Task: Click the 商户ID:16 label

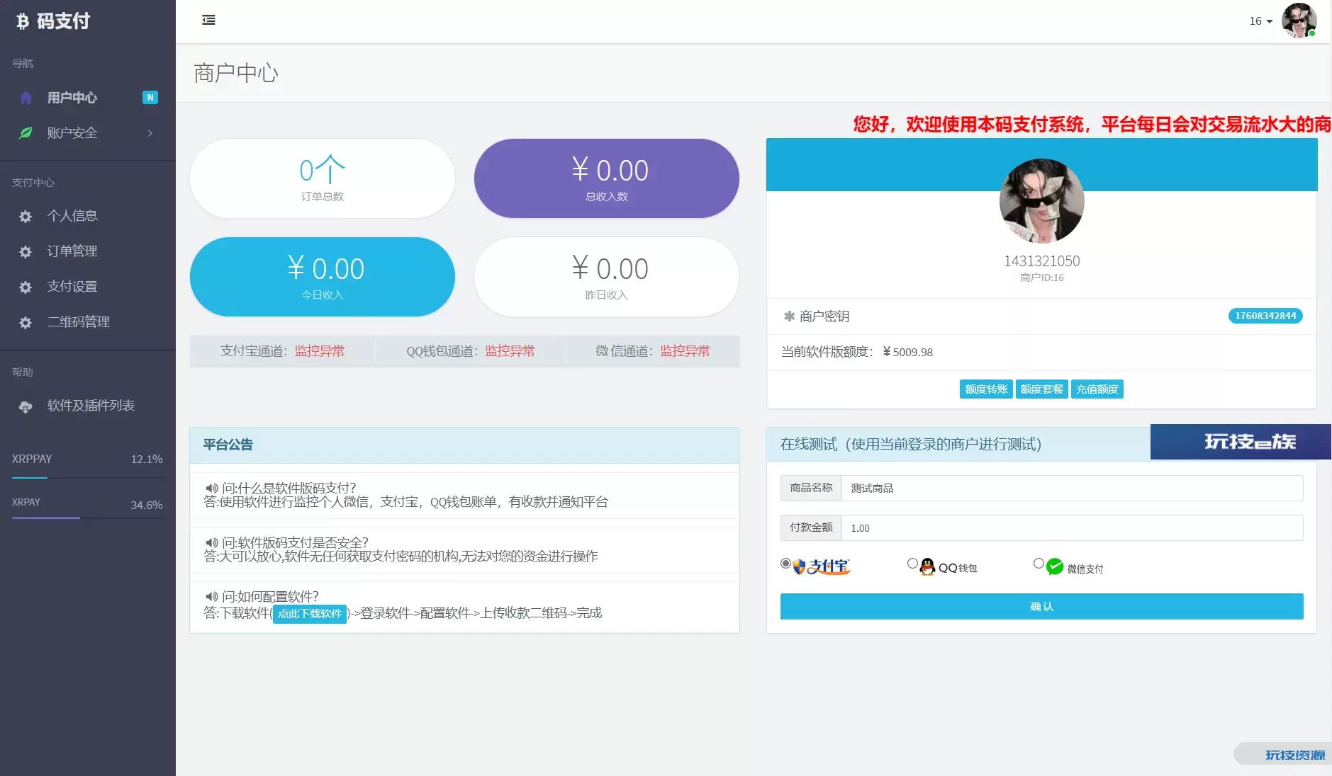Action: point(1041,278)
